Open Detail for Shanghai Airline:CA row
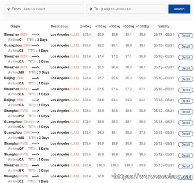The image size is (194, 183). pos(185,155)
